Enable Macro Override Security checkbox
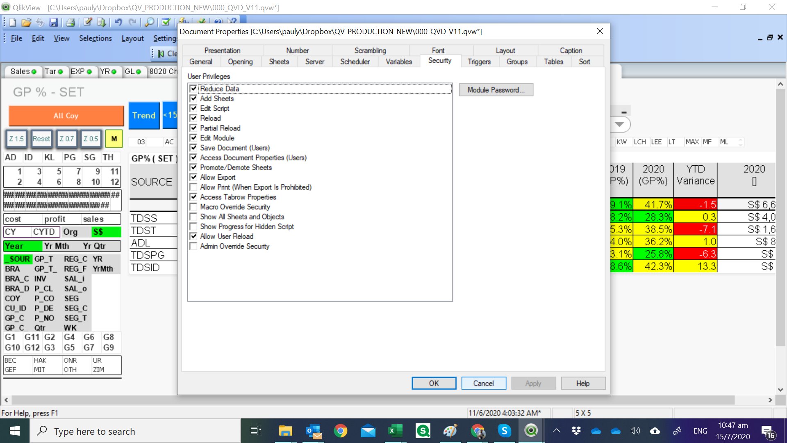Image resolution: width=787 pixels, height=443 pixels. pyautogui.click(x=193, y=207)
